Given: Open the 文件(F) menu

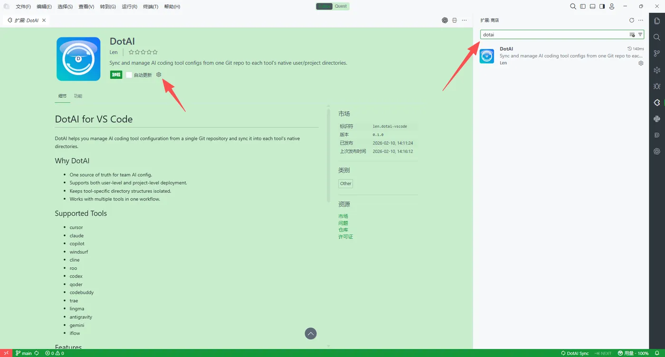Looking at the screenshot, I should click(x=23, y=7).
